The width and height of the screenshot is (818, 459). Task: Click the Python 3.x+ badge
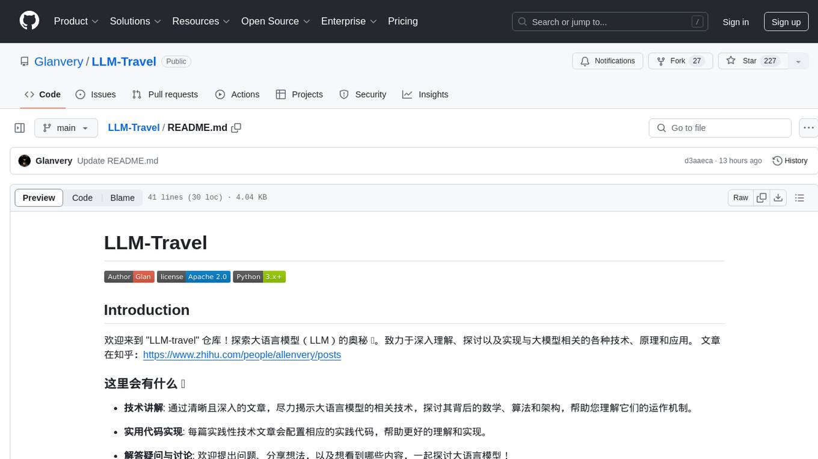pyautogui.click(x=259, y=277)
